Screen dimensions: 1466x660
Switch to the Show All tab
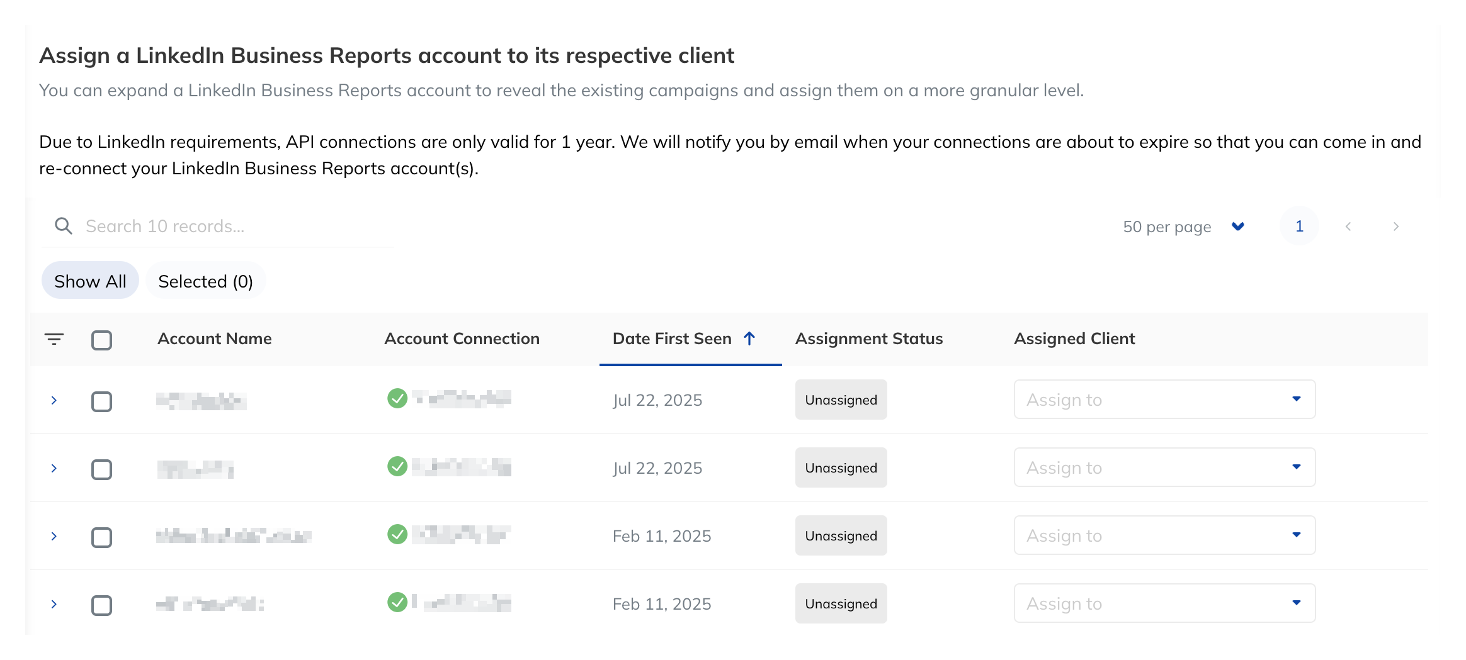[x=90, y=281]
